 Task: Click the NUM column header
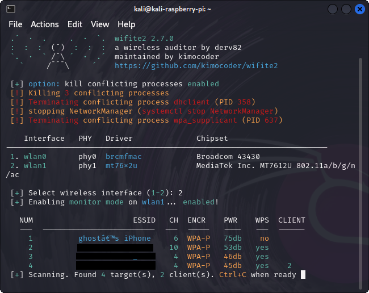(26, 220)
